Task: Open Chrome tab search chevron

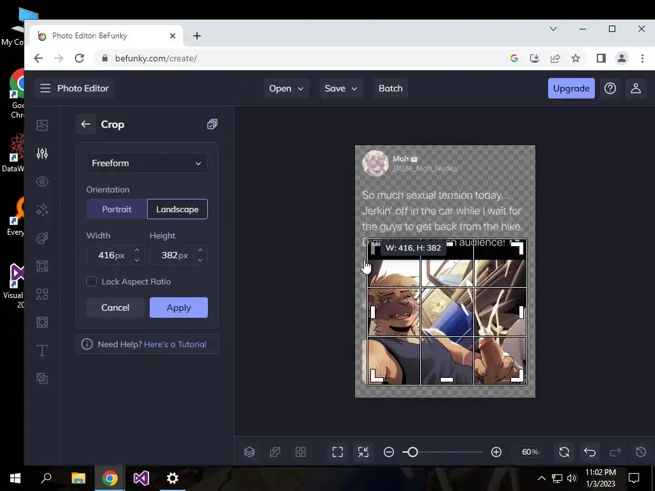Action: [x=553, y=29]
